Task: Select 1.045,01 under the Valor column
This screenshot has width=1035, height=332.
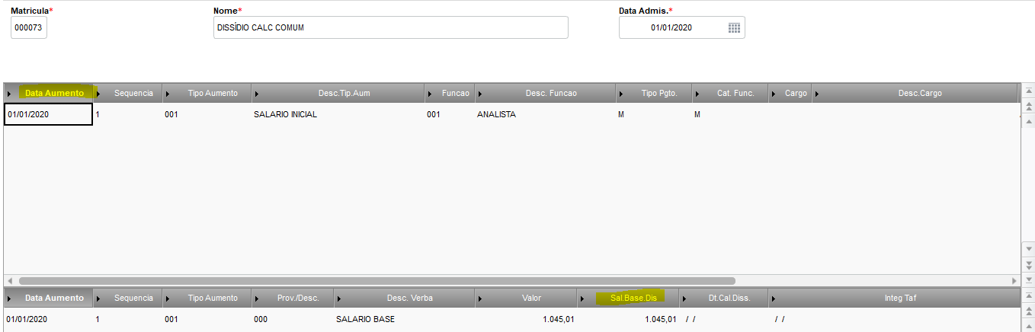Action: coord(526,319)
